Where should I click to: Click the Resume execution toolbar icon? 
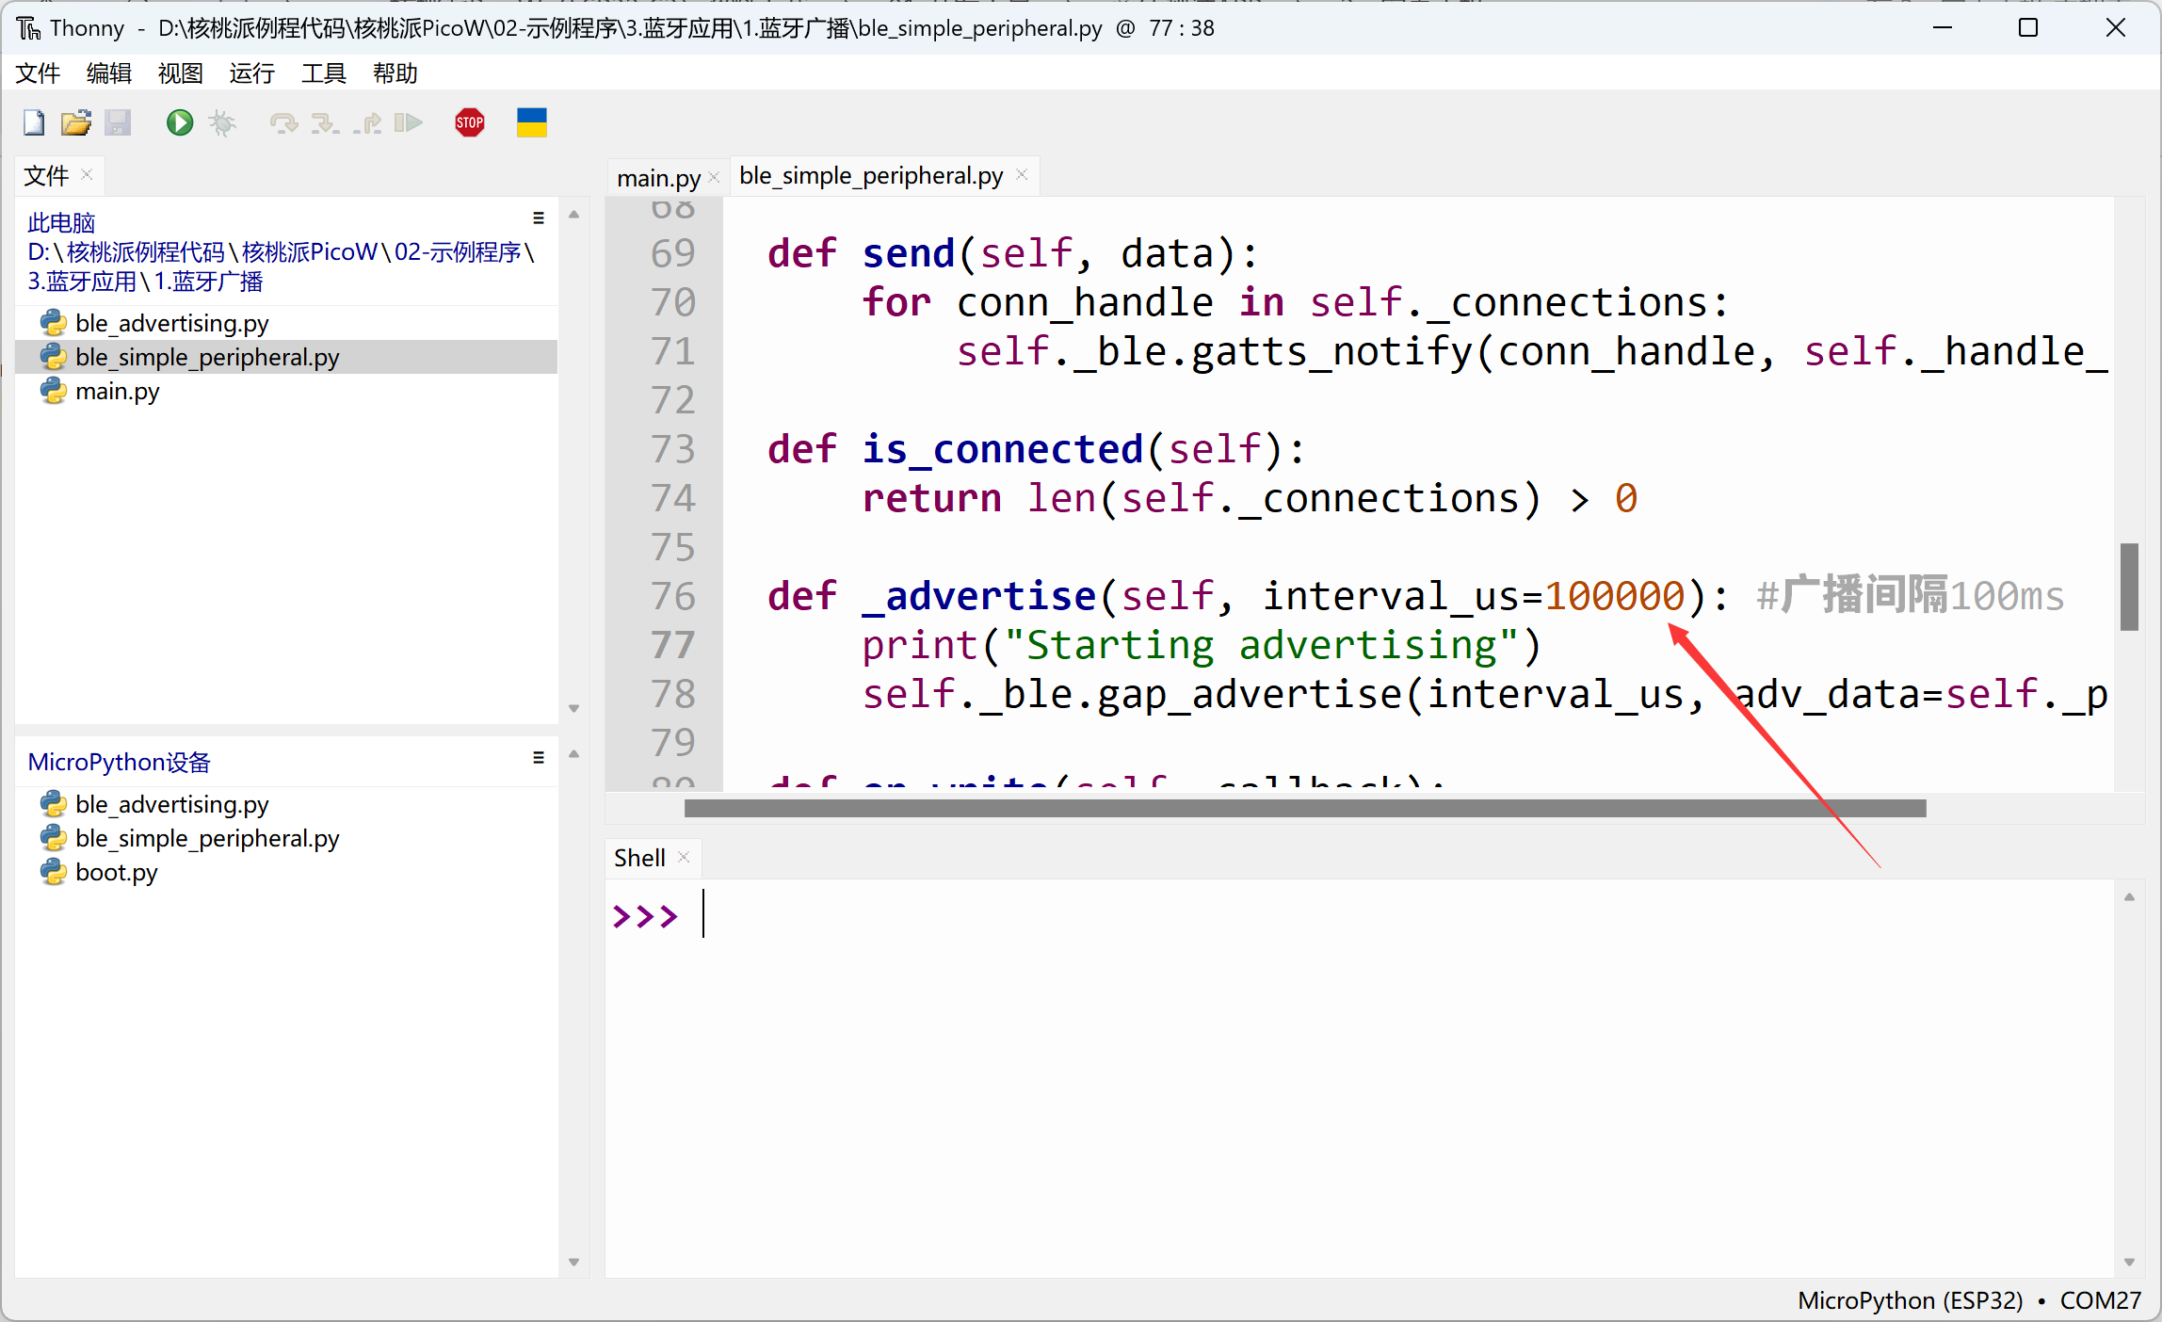coord(408,122)
